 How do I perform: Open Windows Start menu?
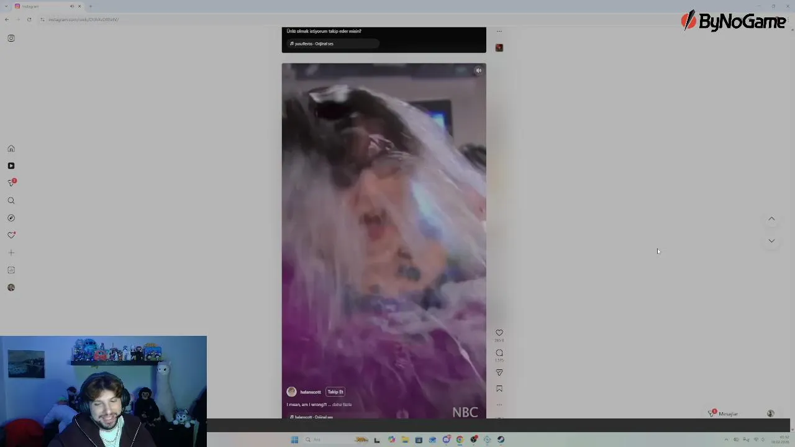click(294, 440)
